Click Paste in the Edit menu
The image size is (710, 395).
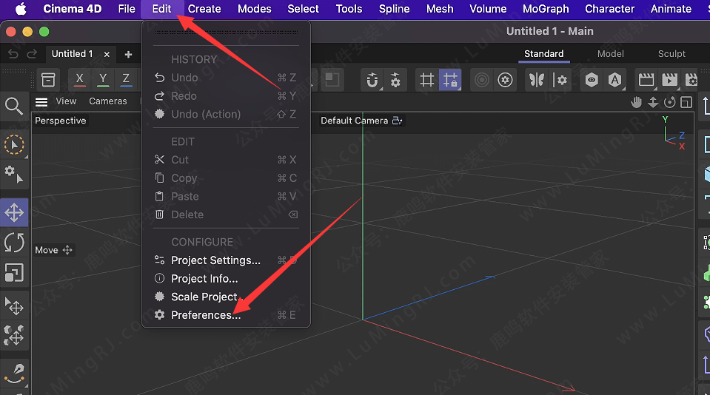[226, 196]
